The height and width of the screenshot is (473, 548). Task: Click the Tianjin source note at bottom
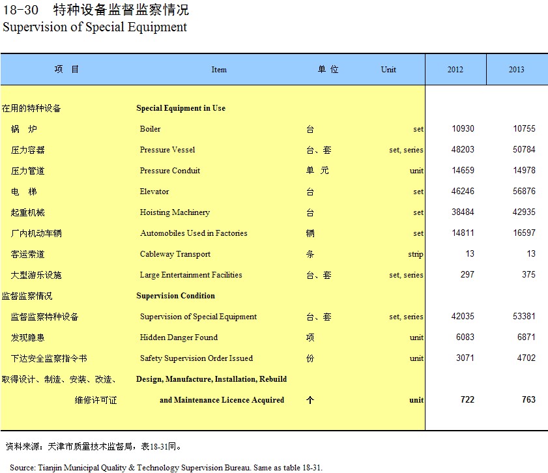(x=166, y=467)
